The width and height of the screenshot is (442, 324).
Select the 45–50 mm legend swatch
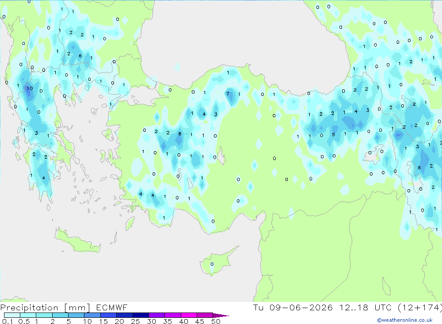[x=205, y=315]
